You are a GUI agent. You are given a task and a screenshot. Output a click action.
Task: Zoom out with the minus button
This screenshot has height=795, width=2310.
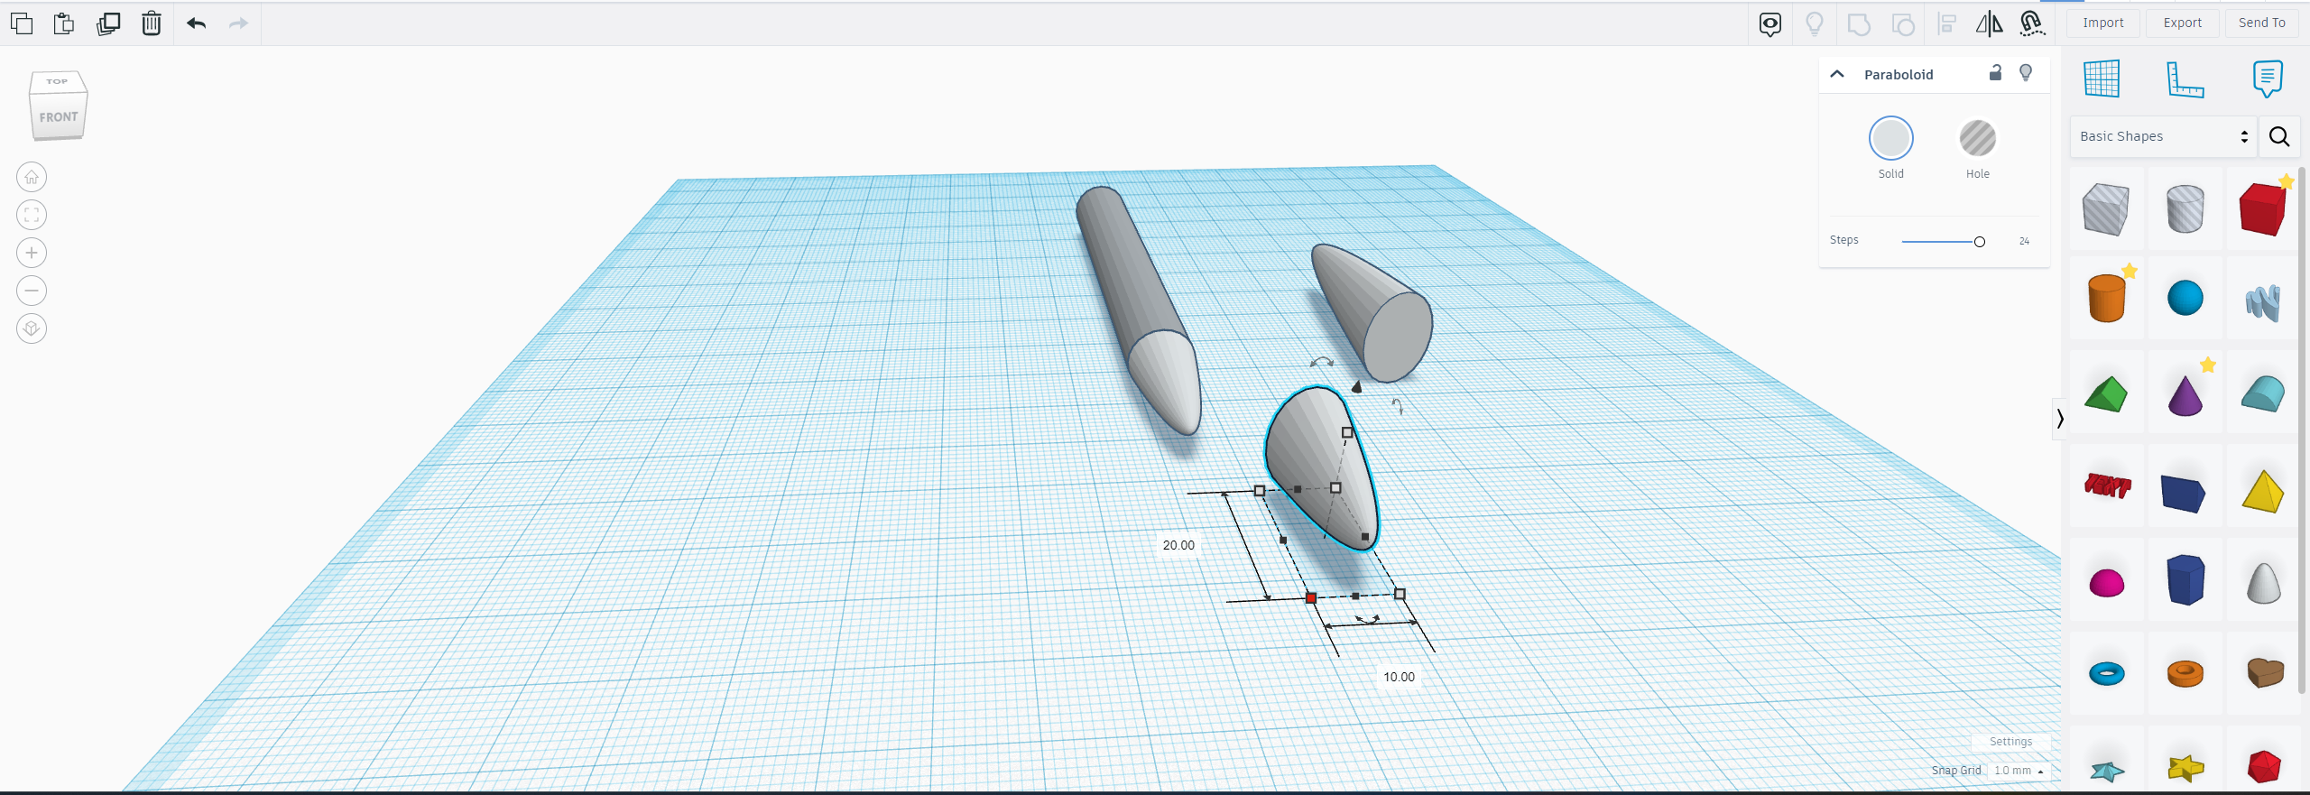32,291
